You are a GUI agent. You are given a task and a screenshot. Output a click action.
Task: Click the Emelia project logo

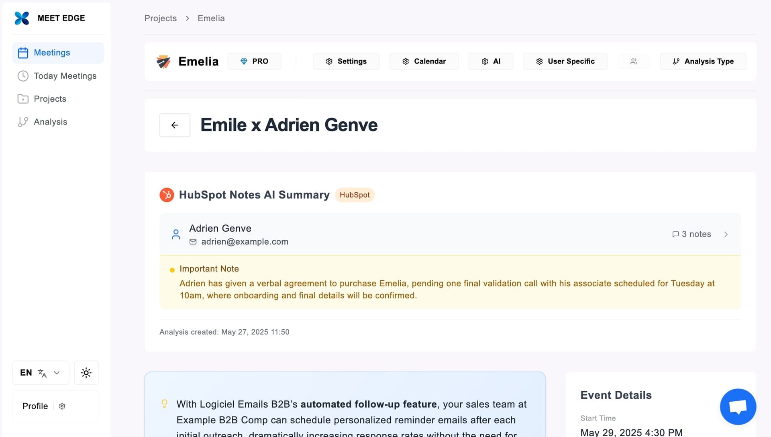click(x=163, y=61)
